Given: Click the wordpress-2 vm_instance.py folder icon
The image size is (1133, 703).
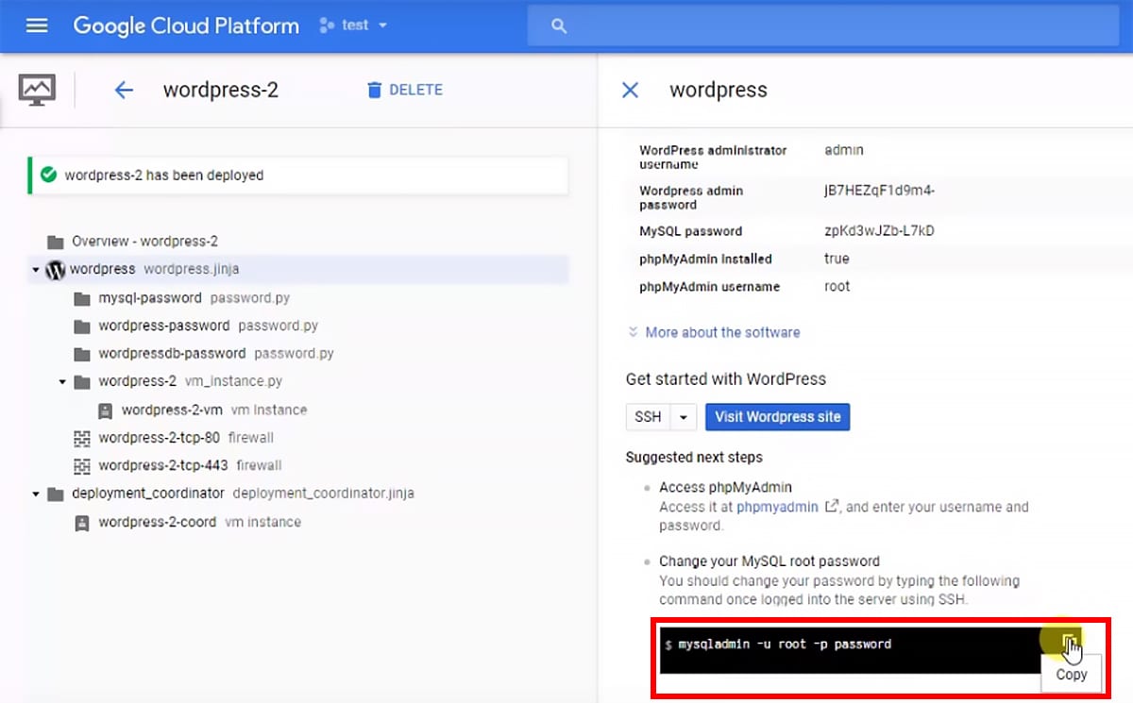Looking at the screenshot, I should coord(82,382).
